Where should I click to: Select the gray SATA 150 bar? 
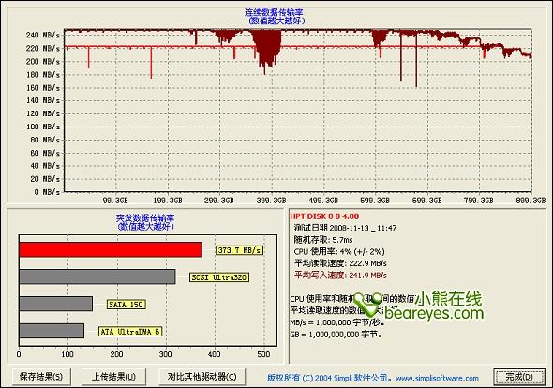[x=56, y=304]
